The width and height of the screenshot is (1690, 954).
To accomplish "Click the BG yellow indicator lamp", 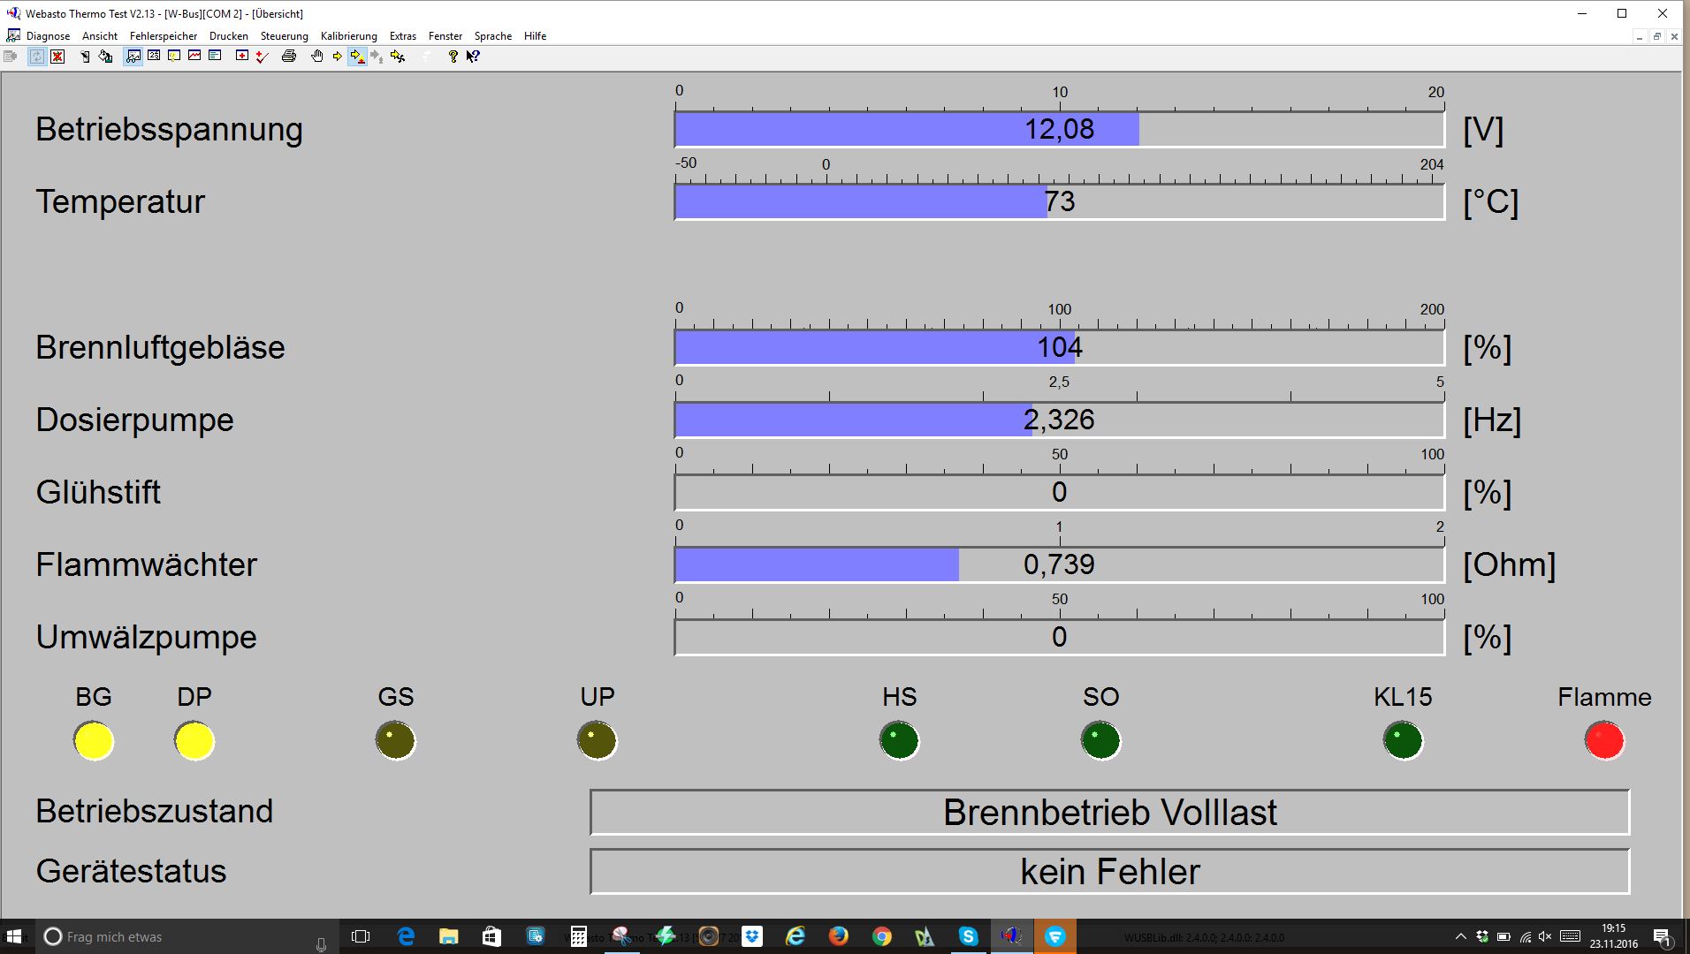I will (x=94, y=741).
